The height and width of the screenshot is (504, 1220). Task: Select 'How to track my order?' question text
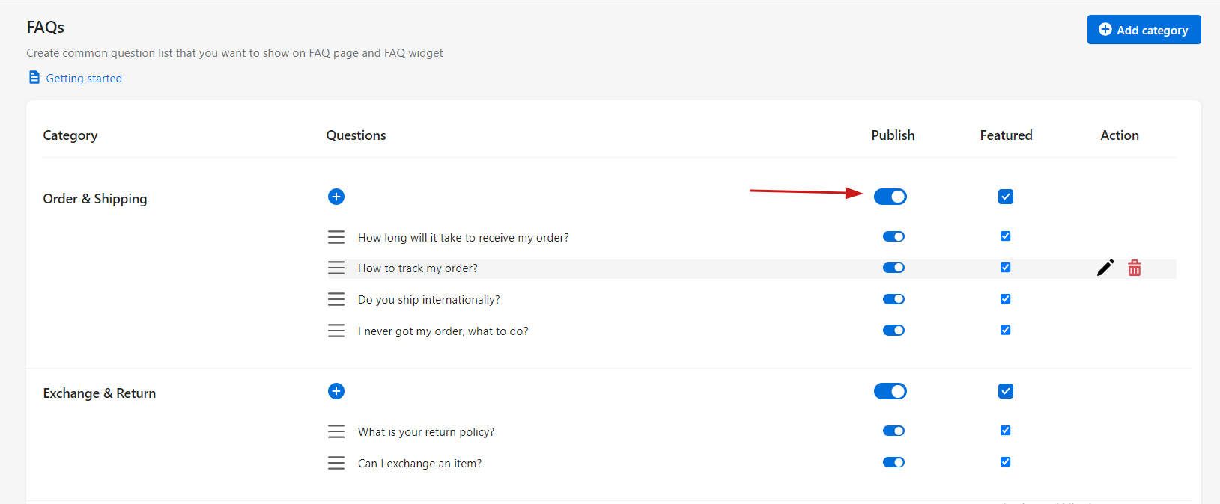coord(418,268)
